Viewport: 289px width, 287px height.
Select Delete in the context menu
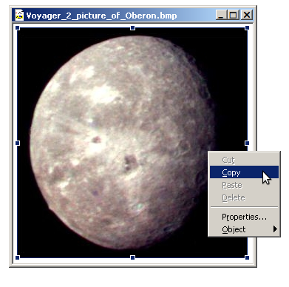(x=244, y=197)
